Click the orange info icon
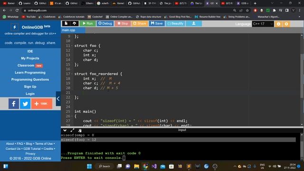Screen dimensions: 304x171 [278, 24]
